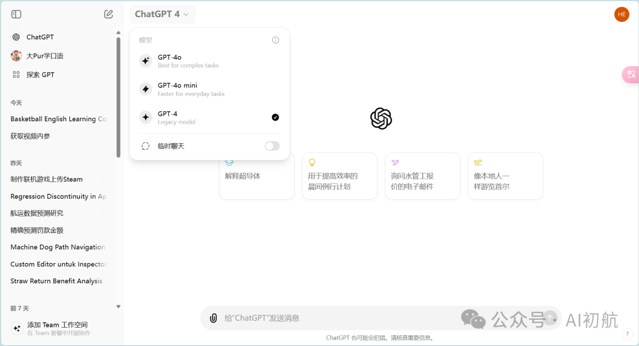This screenshot has width=639, height=346.
Task: Open the HE user profile avatar
Action: 621,14
